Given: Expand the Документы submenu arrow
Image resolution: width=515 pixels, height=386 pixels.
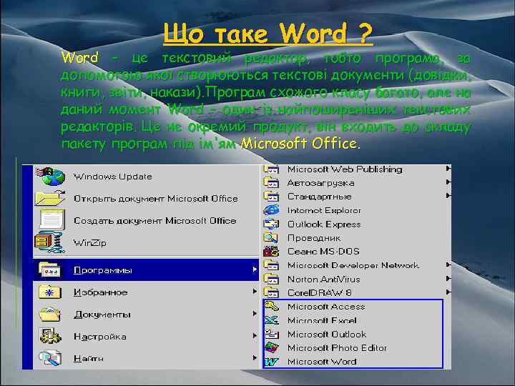Looking at the screenshot, I should (255, 314).
